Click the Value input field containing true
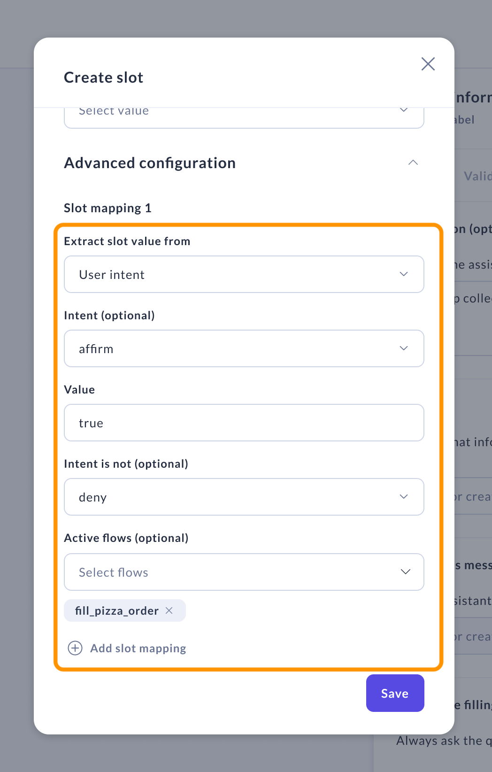 click(x=244, y=423)
